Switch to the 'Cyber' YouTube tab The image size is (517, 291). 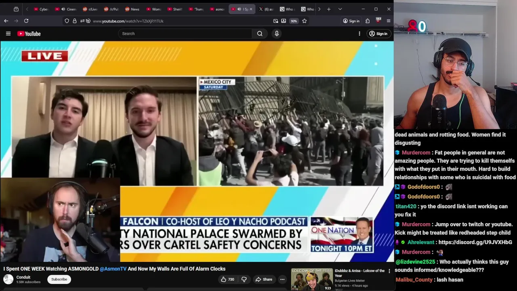[42, 9]
